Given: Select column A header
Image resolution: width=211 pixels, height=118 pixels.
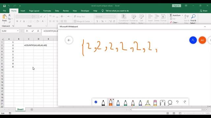Looking at the screenshot, I should pos(9,39).
